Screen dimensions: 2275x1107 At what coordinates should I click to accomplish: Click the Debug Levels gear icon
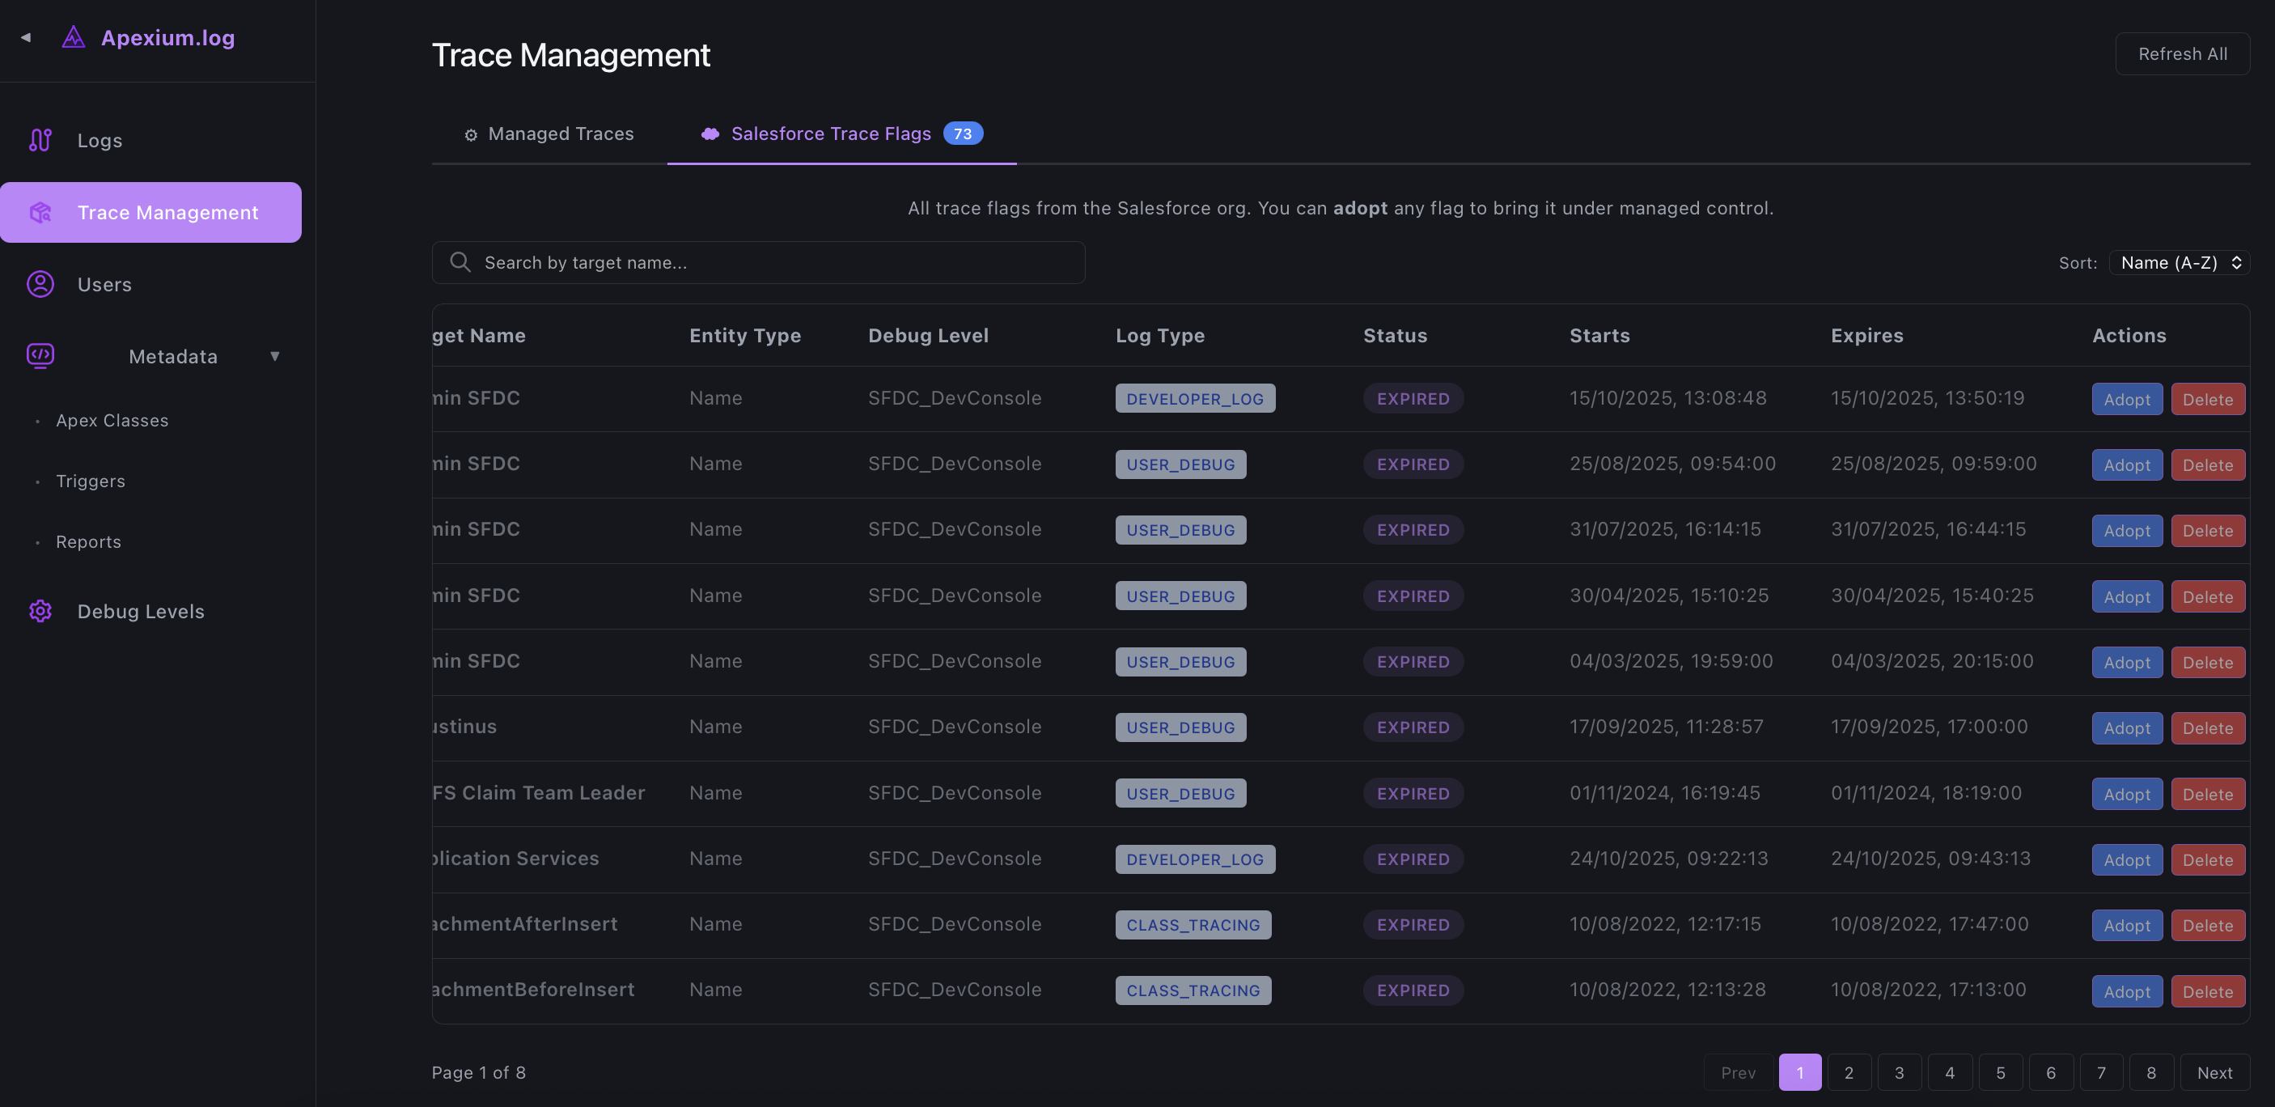click(x=40, y=612)
